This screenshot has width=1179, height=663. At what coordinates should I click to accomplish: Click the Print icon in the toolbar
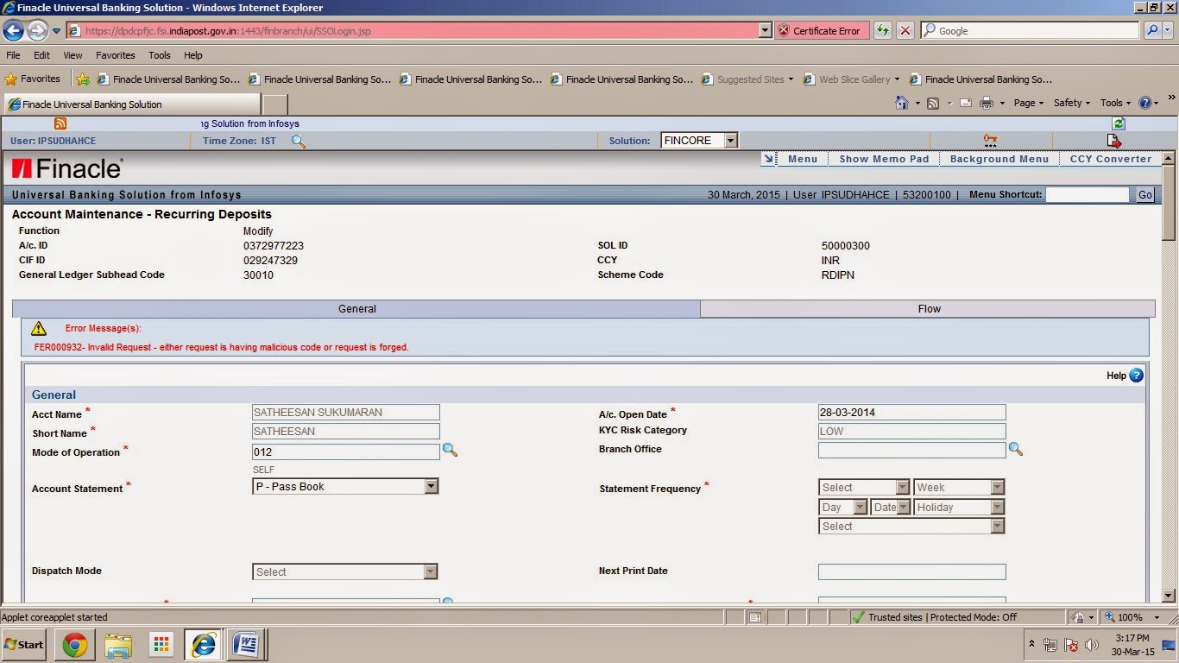pos(986,102)
